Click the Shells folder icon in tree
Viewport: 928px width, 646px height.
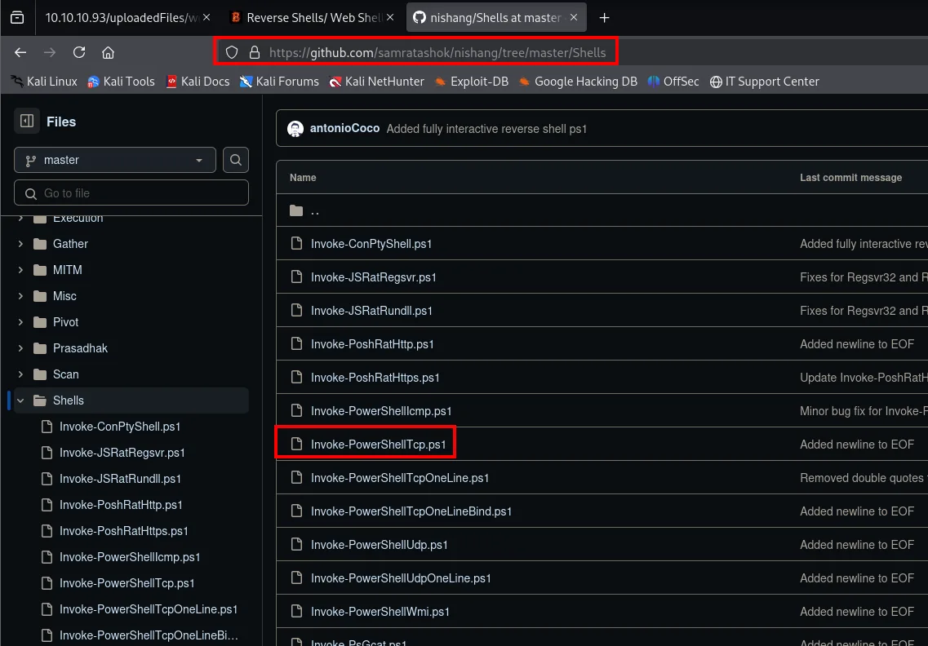40,400
